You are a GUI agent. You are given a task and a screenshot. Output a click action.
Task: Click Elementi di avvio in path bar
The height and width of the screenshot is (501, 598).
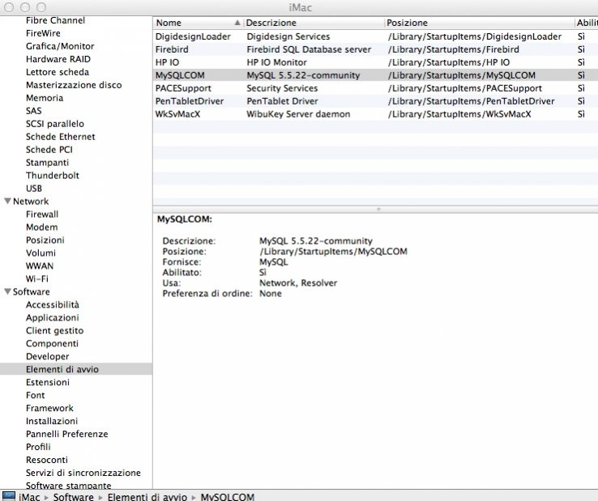tap(147, 497)
